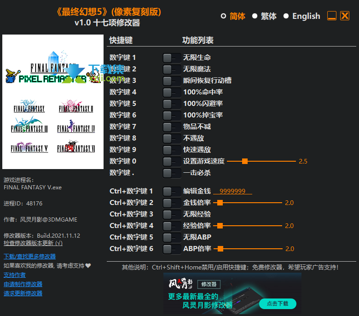Click the title 《最终幻想5》(像素复刻版)
Viewport: 359px width, 316px height.
coord(109,12)
